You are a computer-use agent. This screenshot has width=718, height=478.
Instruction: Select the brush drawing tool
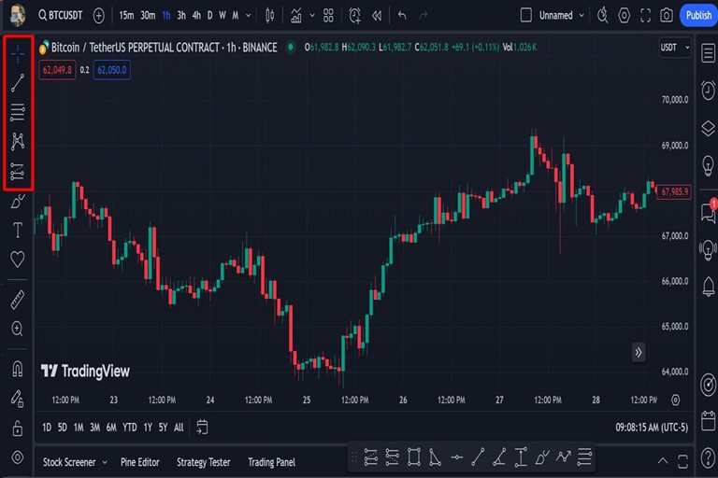point(18,201)
